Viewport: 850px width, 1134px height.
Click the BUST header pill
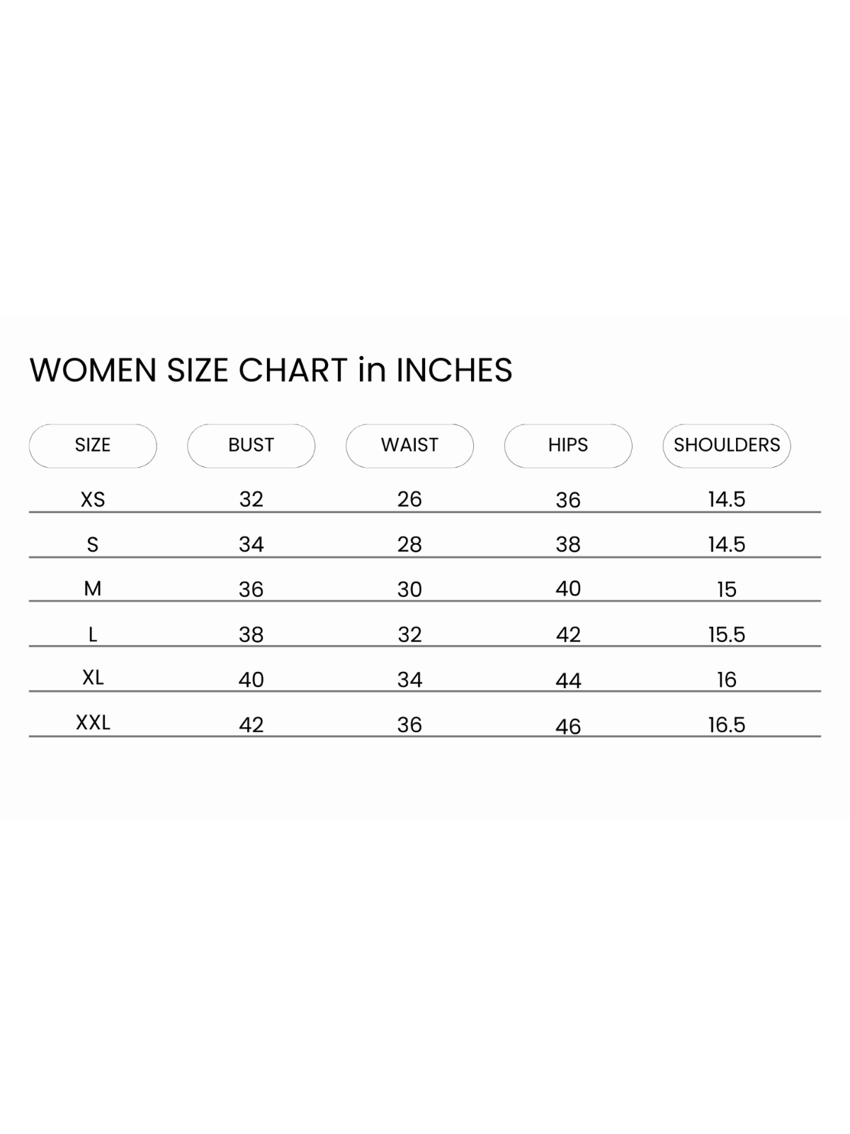251,445
